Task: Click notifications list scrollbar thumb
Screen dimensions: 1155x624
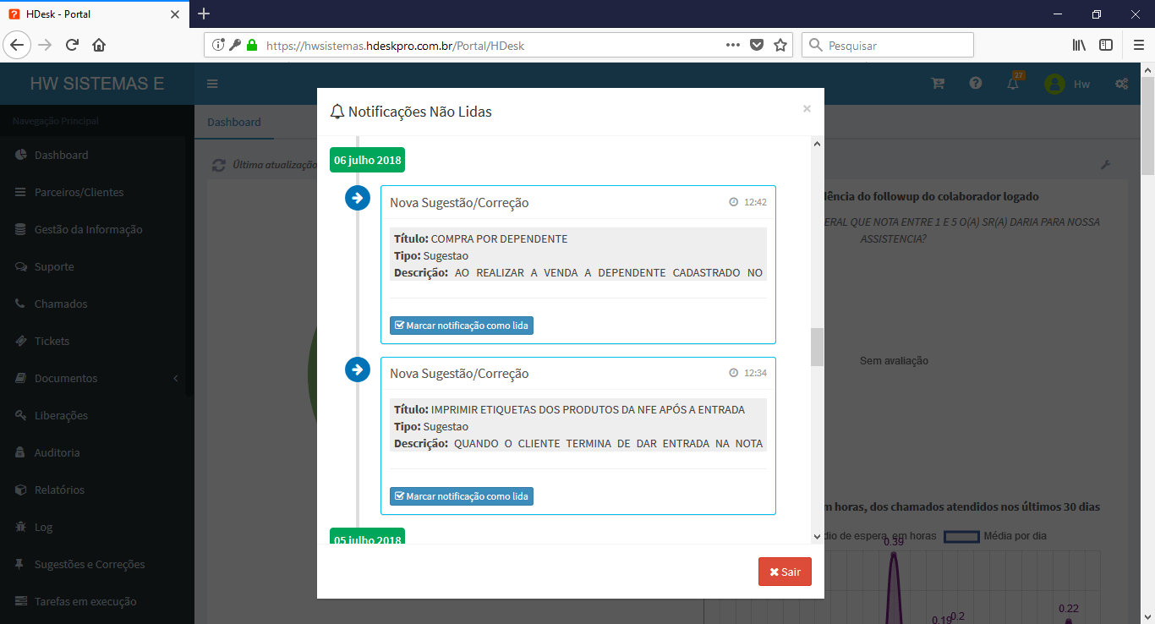Action: [x=817, y=347]
